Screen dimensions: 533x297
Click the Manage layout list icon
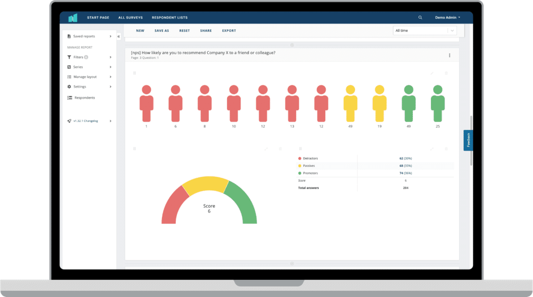[x=69, y=77]
